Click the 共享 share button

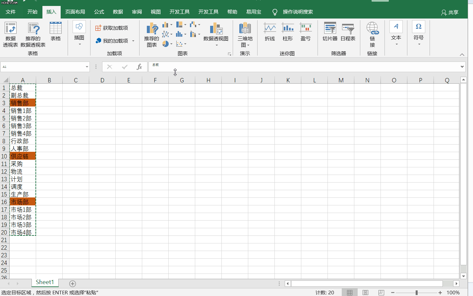(x=450, y=12)
